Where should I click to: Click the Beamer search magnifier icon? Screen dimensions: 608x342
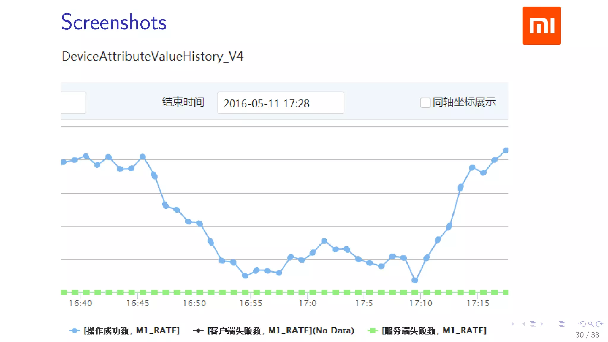point(591,324)
